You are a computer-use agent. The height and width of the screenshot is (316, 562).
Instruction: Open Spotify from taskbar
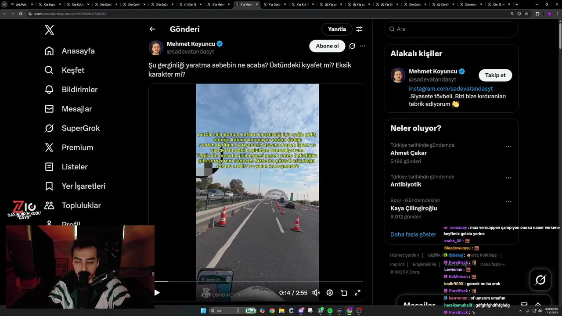pyautogui.click(x=330, y=311)
